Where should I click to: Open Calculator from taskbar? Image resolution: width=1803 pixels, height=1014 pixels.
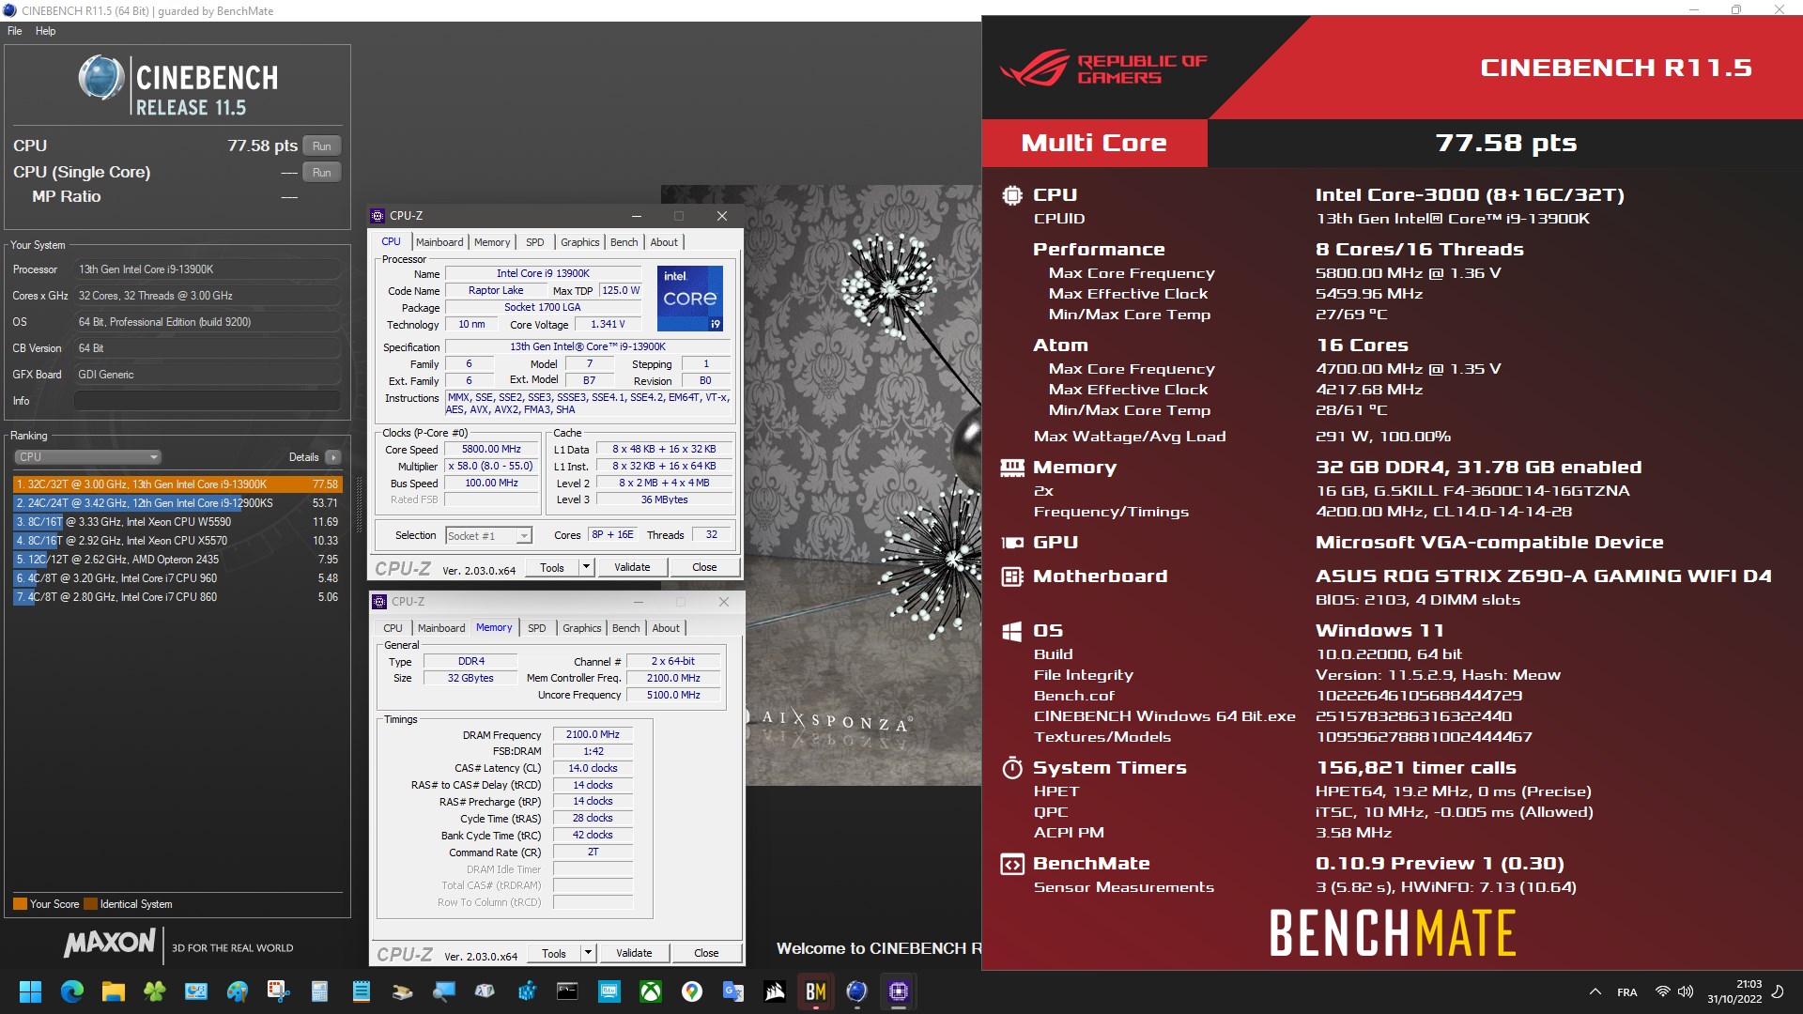pyautogui.click(x=319, y=991)
